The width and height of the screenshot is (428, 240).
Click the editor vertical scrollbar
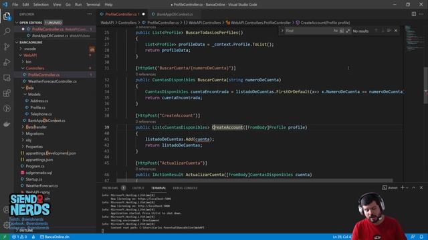pos(425,85)
